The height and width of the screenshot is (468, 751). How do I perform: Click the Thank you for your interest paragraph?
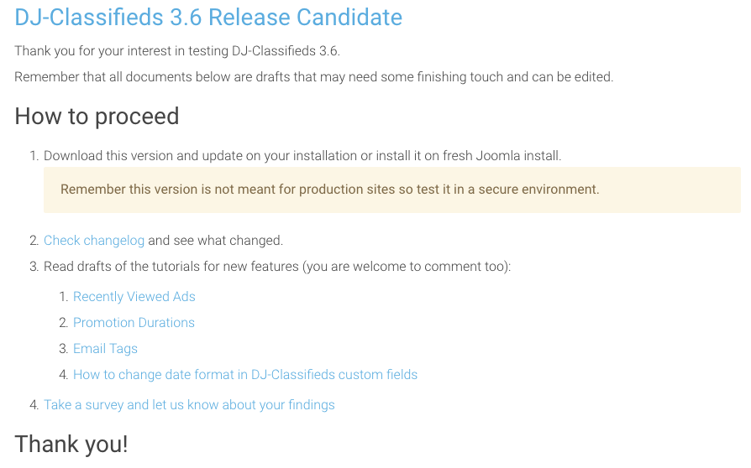pyautogui.click(x=177, y=51)
